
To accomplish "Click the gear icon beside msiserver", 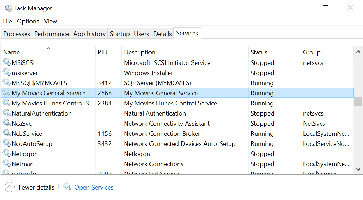I will [7, 73].
